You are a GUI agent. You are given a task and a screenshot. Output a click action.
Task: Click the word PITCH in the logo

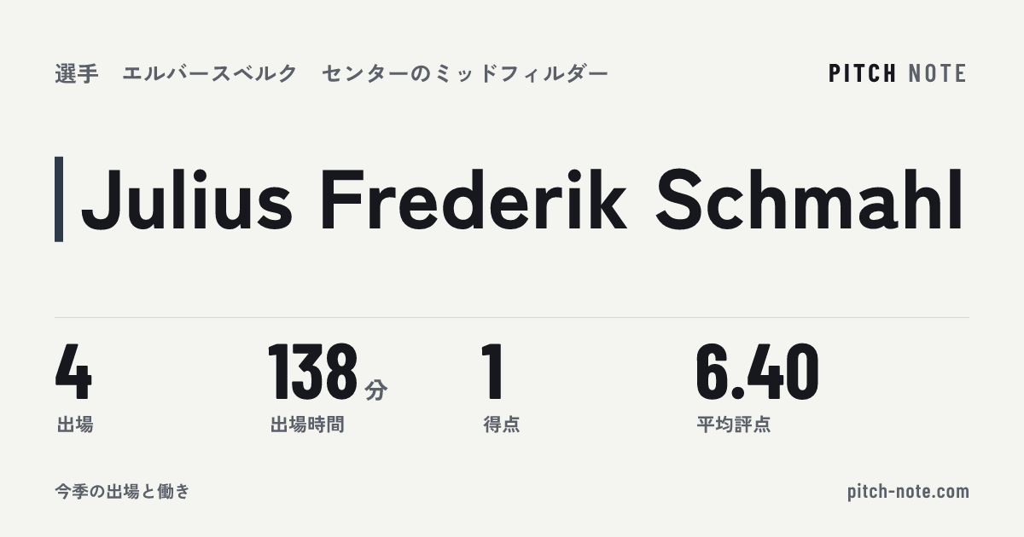pyautogui.click(x=863, y=74)
